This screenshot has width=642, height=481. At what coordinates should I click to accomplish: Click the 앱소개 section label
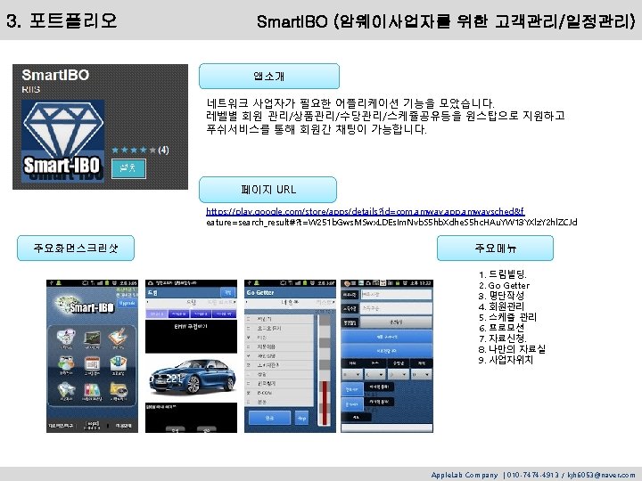coord(269,76)
